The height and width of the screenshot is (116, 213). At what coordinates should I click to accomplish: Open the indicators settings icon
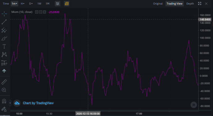(x=57, y=4)
